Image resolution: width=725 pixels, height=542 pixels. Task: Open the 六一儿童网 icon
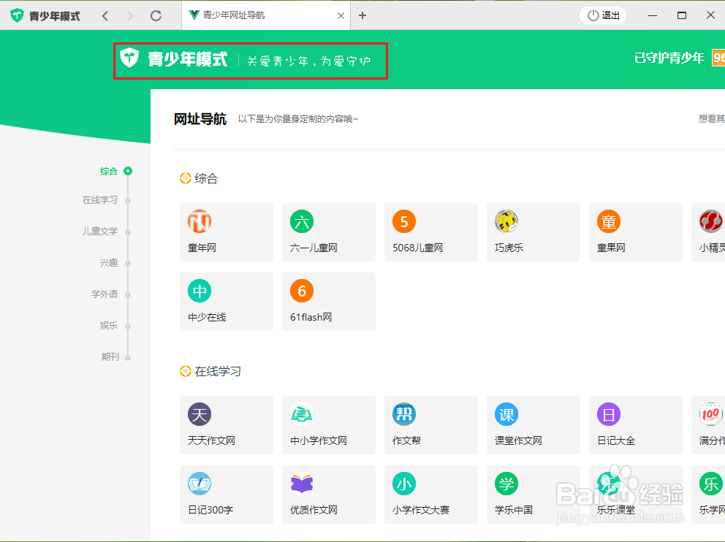(328, 232)
